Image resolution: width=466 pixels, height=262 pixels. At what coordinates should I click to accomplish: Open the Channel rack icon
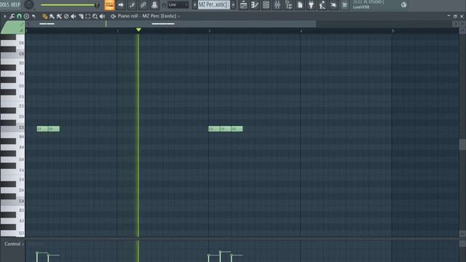click(x=266, y=5)
